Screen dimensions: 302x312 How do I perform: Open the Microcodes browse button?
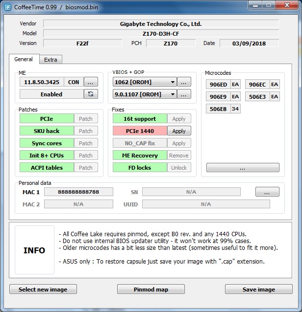tap(243, 168)
